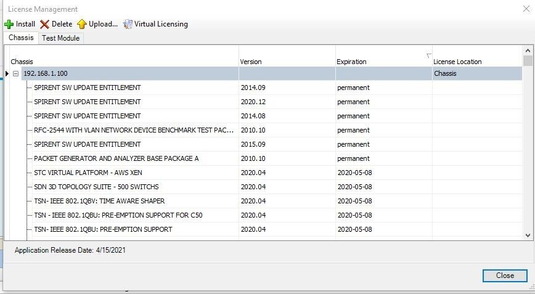
Task: Select the Chassis tab
Action: point(21,38)
